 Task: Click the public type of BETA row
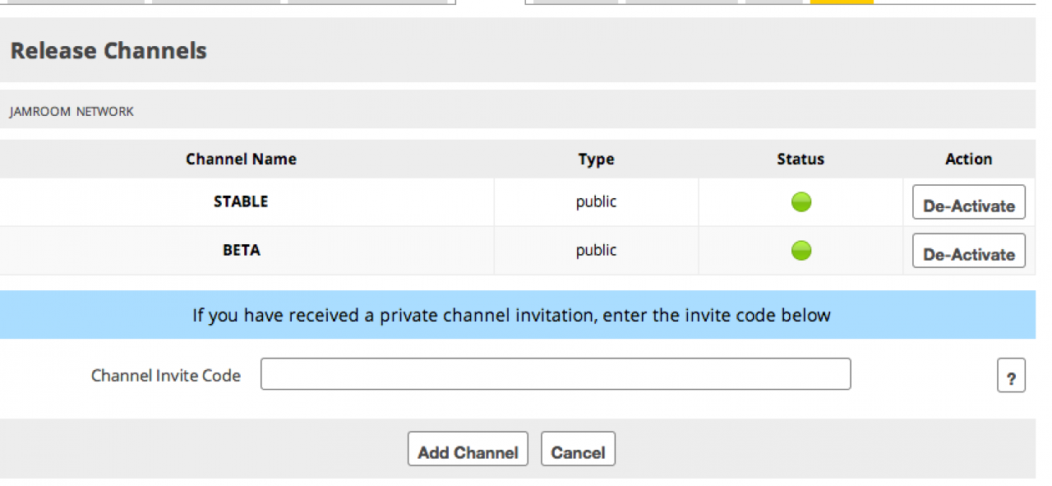(596, 250)
